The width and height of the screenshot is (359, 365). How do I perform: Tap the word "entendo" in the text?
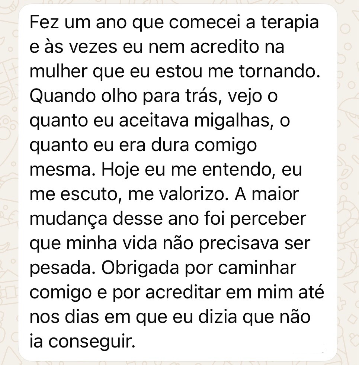click(x=237, y=170)
